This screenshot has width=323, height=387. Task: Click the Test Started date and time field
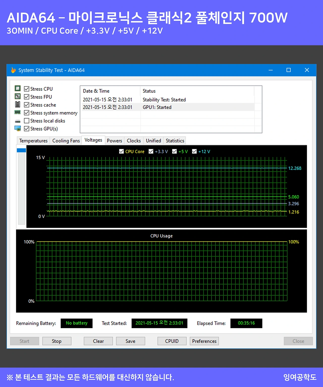[x=159, y=323]
